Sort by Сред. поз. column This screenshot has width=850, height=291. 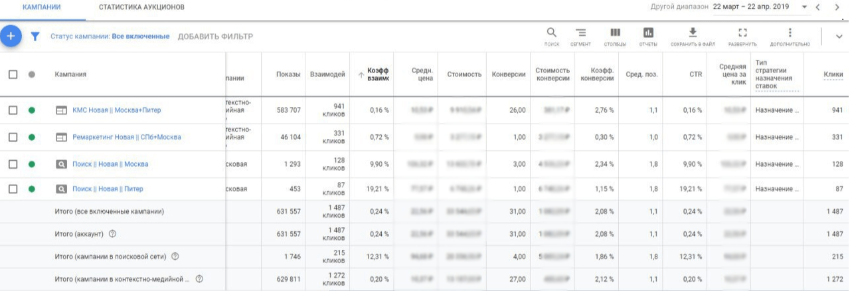(x=641, y=74)
